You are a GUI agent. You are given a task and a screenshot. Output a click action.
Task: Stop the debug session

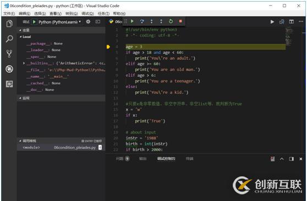click(180, 21)
